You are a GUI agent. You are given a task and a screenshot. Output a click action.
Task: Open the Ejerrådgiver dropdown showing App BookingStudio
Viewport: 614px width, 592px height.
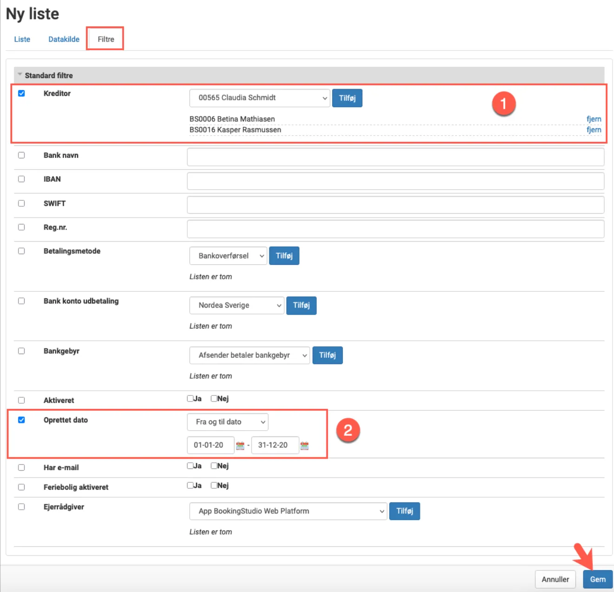pos(288,511)
